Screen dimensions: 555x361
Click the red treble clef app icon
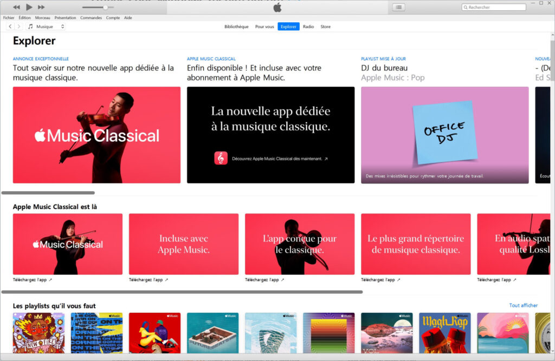(x=221, y=158)
